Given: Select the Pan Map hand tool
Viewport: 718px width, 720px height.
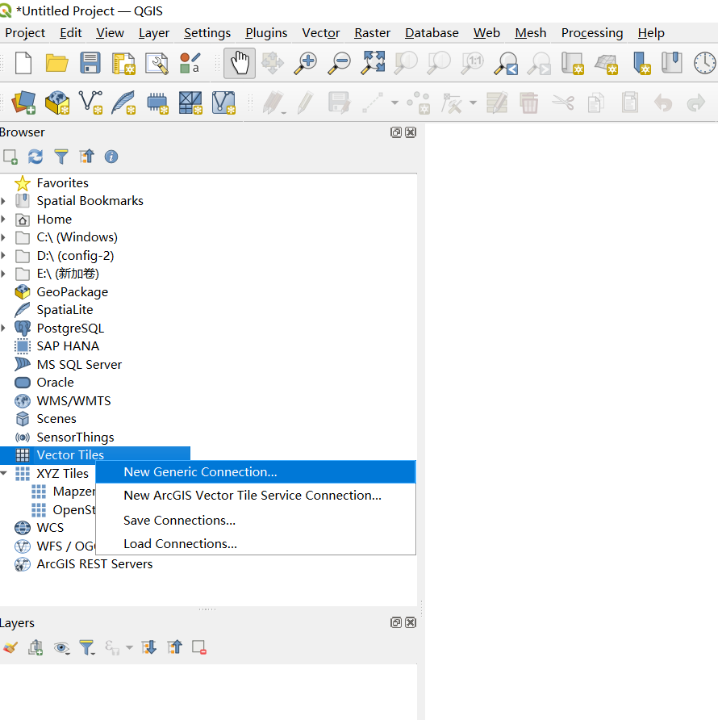Looking at the screenshot, I should 240,63.
